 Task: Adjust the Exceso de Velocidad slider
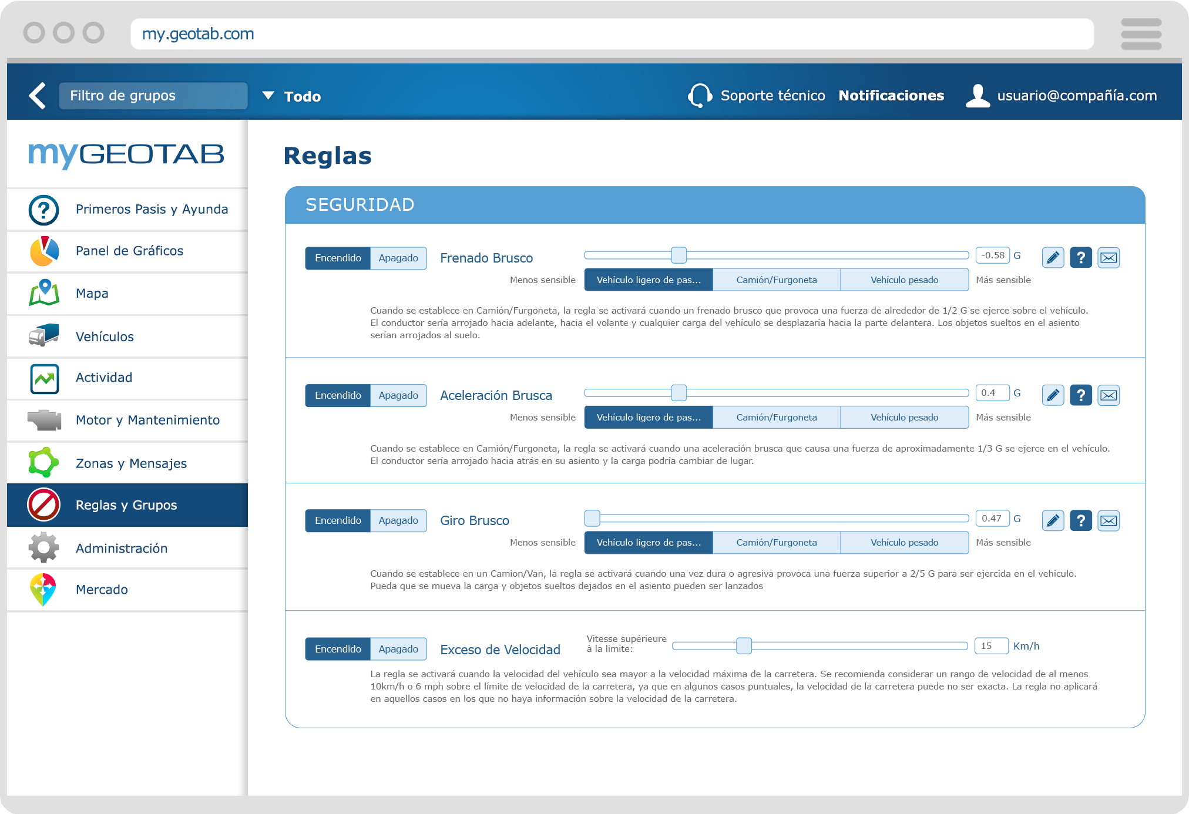click(744, 645)
